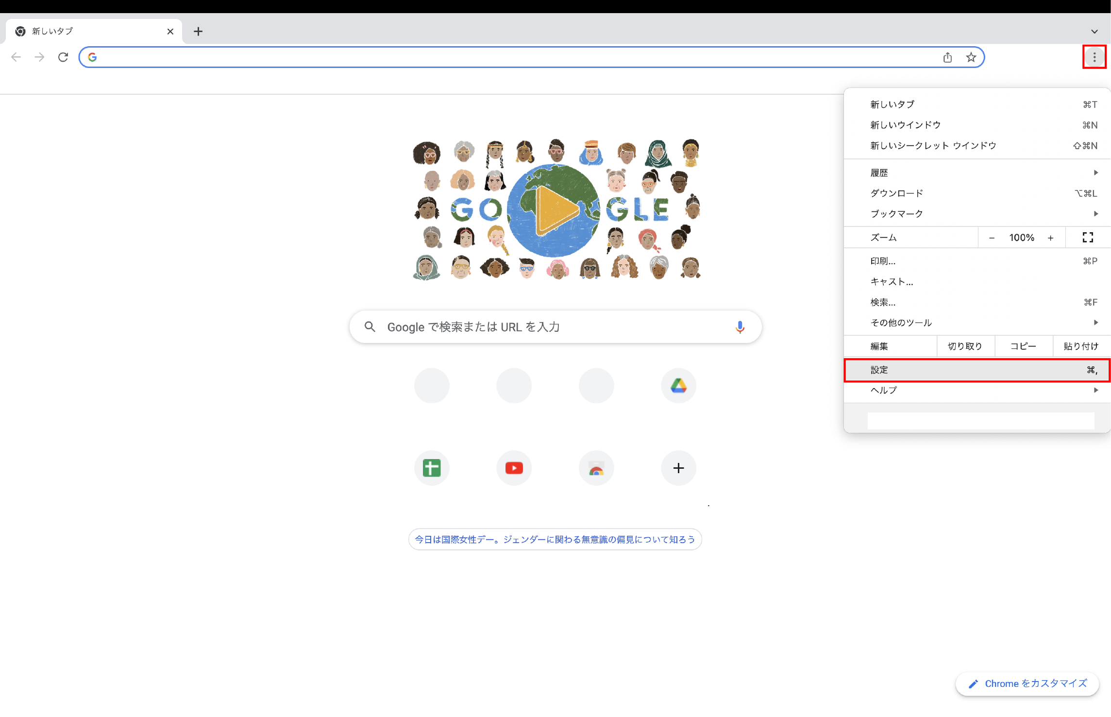This screenshot has width=1111, height=717.
Task: Click the share icon in address bar
Action: click(947, 57)
